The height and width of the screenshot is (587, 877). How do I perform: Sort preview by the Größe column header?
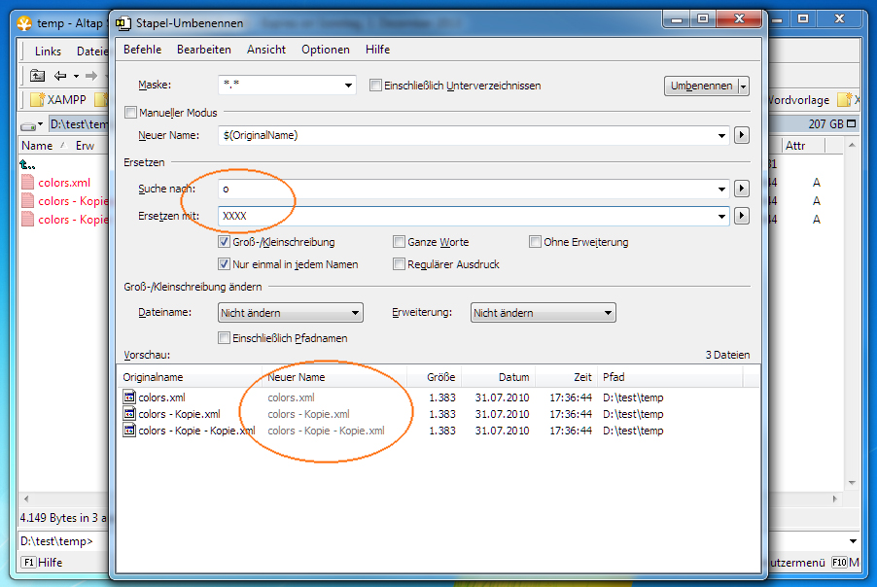pyautogui.click(x=441, y=377)
